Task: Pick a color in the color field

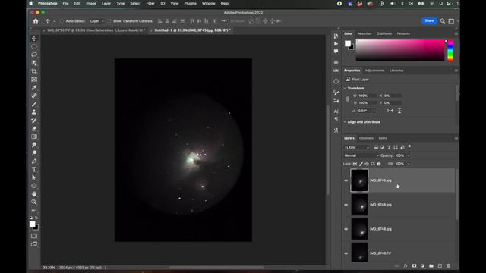Action: [400, 50]
